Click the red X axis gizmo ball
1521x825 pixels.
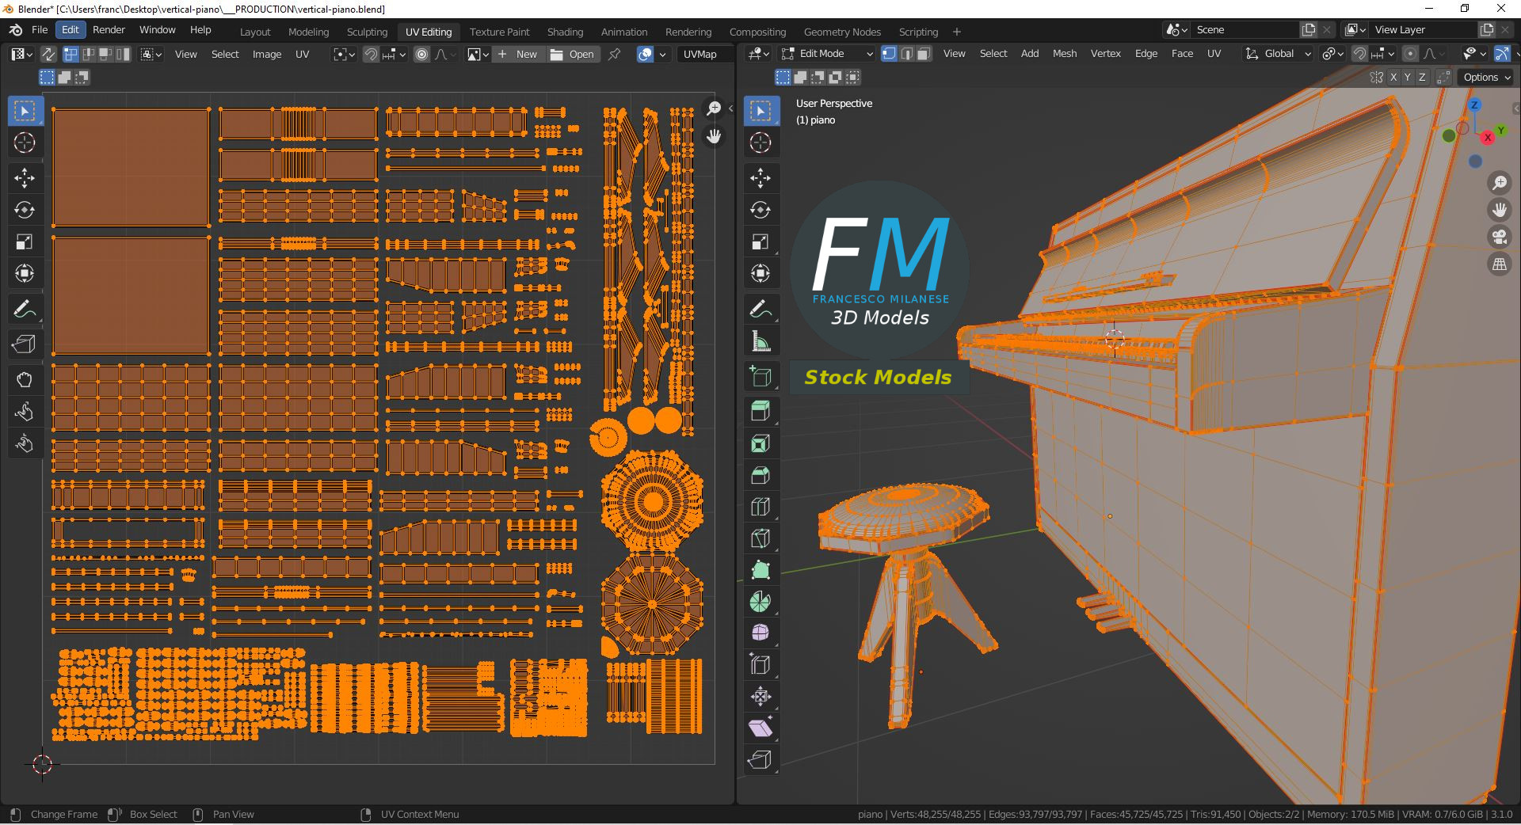point(1488,138)
